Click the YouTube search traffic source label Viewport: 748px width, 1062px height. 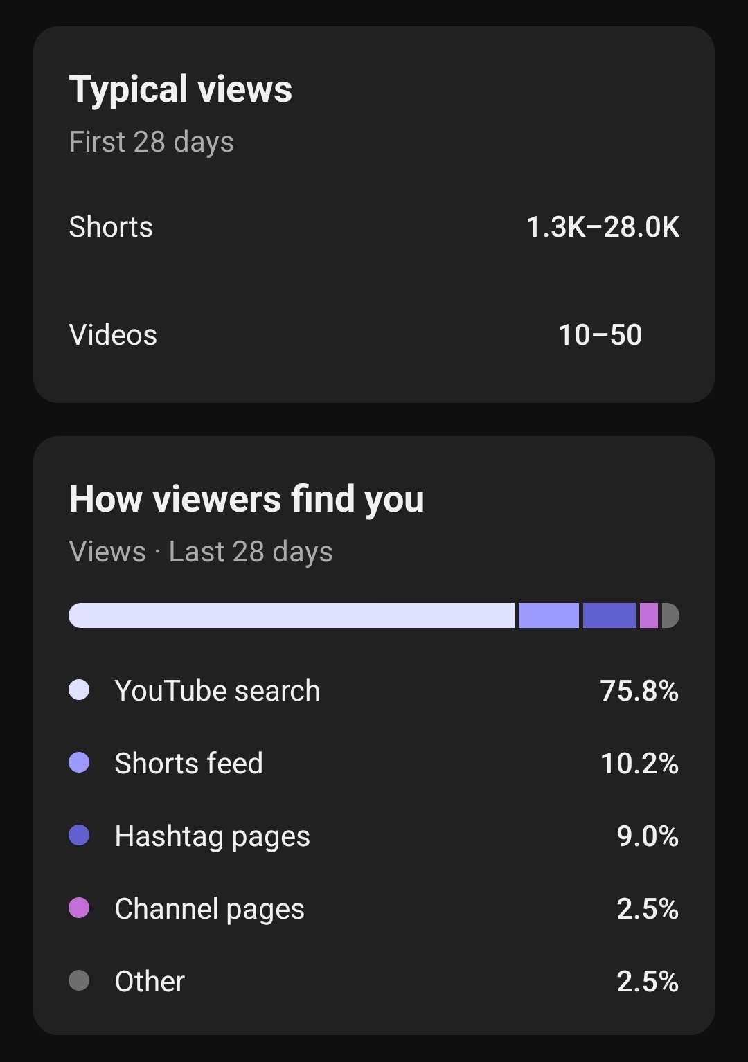217,690
